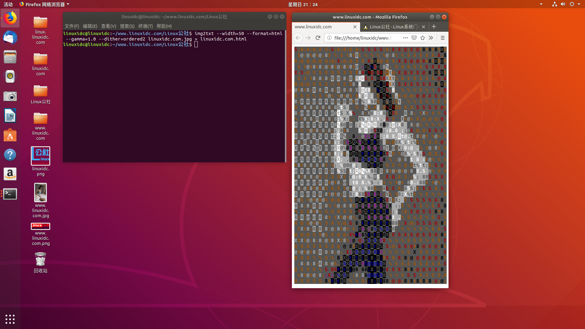Select the 回收站 trash icon

click(x=41, y=262)
